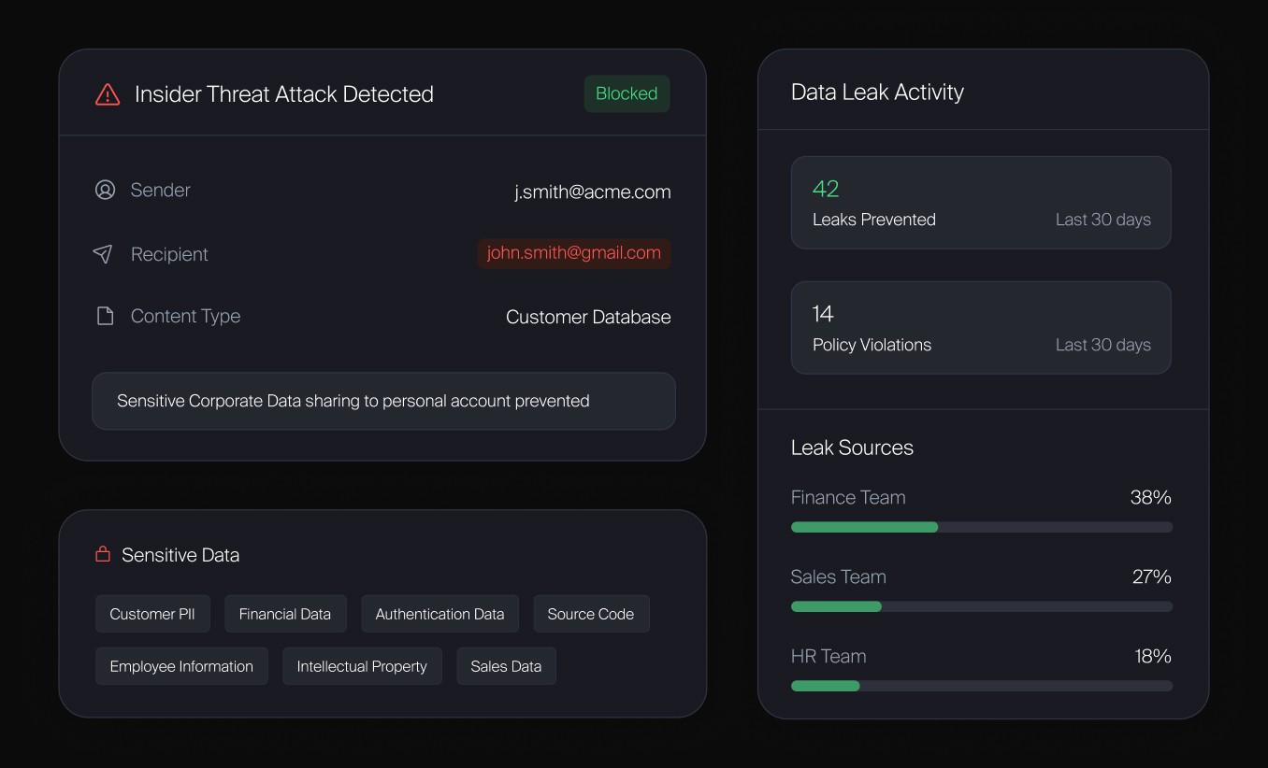Screen dimensions: 1268x768
Task: Pick the Source Code tag
Action: click(591, 614)
